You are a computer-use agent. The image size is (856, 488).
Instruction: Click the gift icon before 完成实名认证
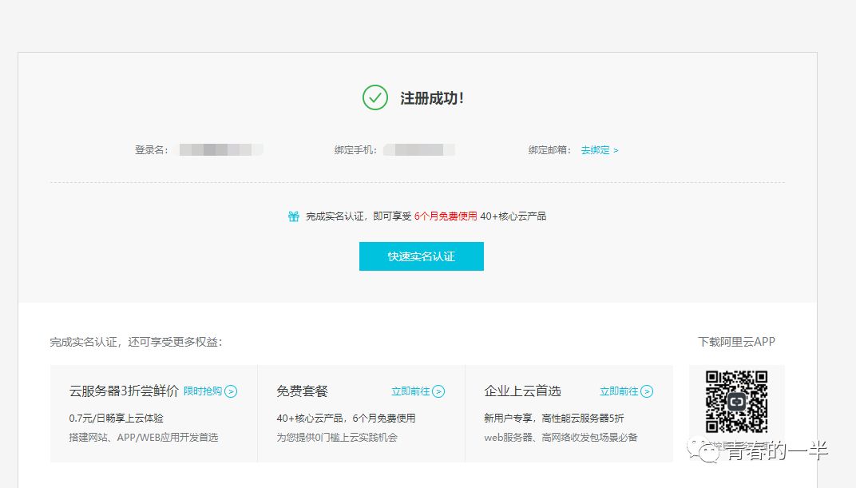click(294, 216)
